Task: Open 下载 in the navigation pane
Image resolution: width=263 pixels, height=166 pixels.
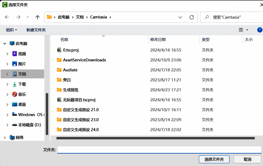Action: 22,84
